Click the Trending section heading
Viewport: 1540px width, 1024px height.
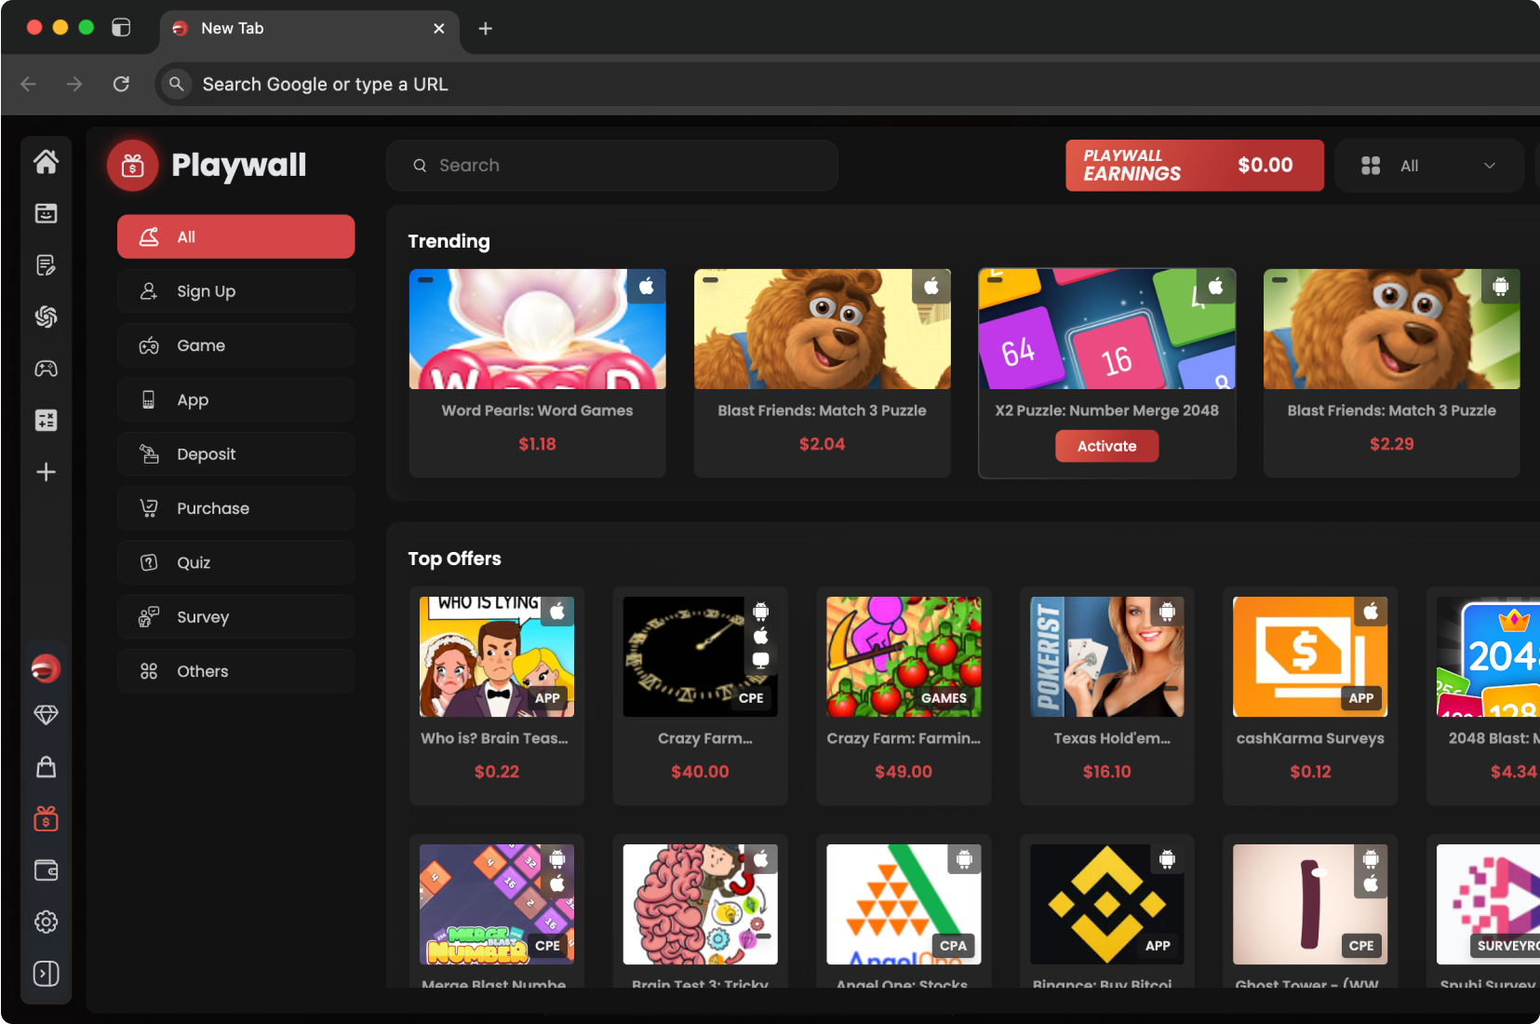pyautogui.click(x=449, y=241)
